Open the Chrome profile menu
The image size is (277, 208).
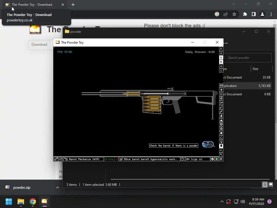tap(262, 14)
